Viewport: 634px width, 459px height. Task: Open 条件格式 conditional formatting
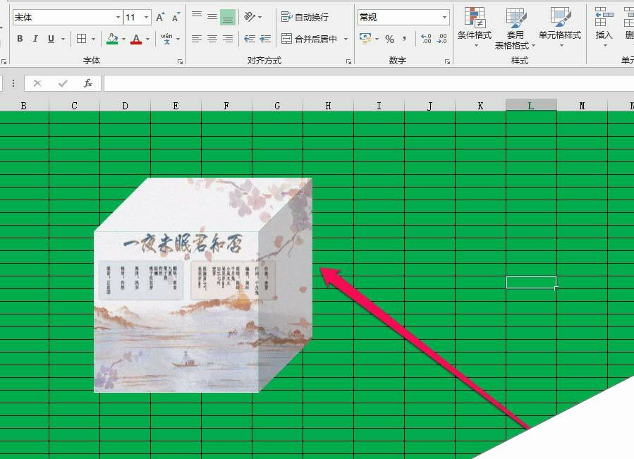pyautogui.click(x=475, y=27)
